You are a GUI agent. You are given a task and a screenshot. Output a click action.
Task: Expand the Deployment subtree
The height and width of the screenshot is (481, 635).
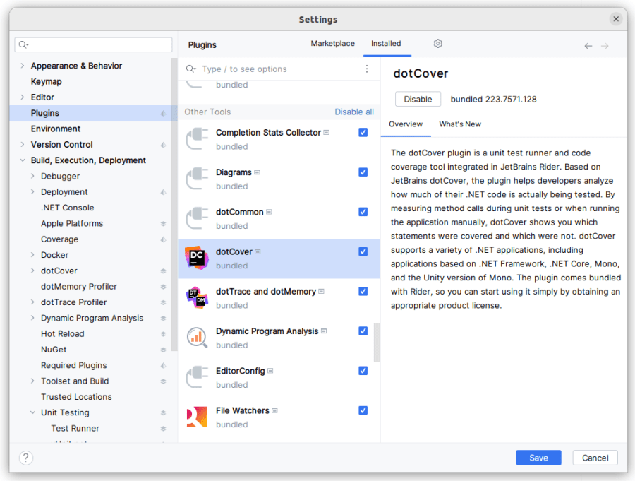pos(32,192)
